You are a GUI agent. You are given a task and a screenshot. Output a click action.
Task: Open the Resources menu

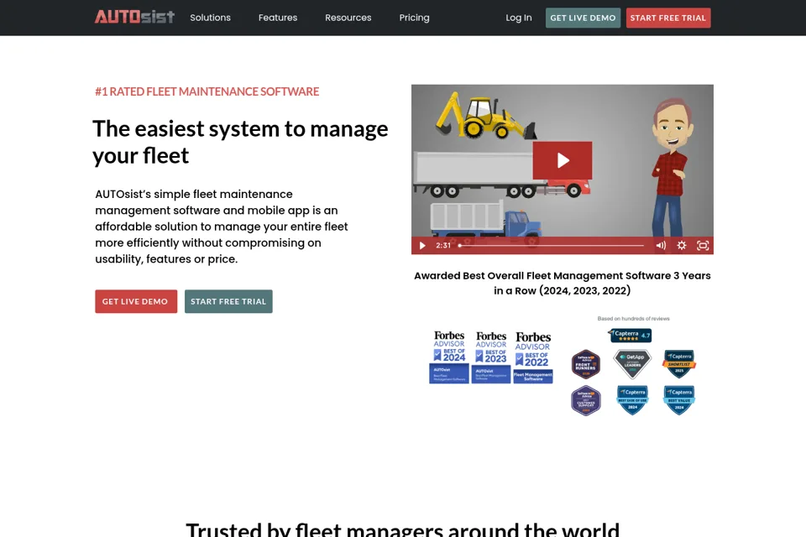click(x=348, y=18)
